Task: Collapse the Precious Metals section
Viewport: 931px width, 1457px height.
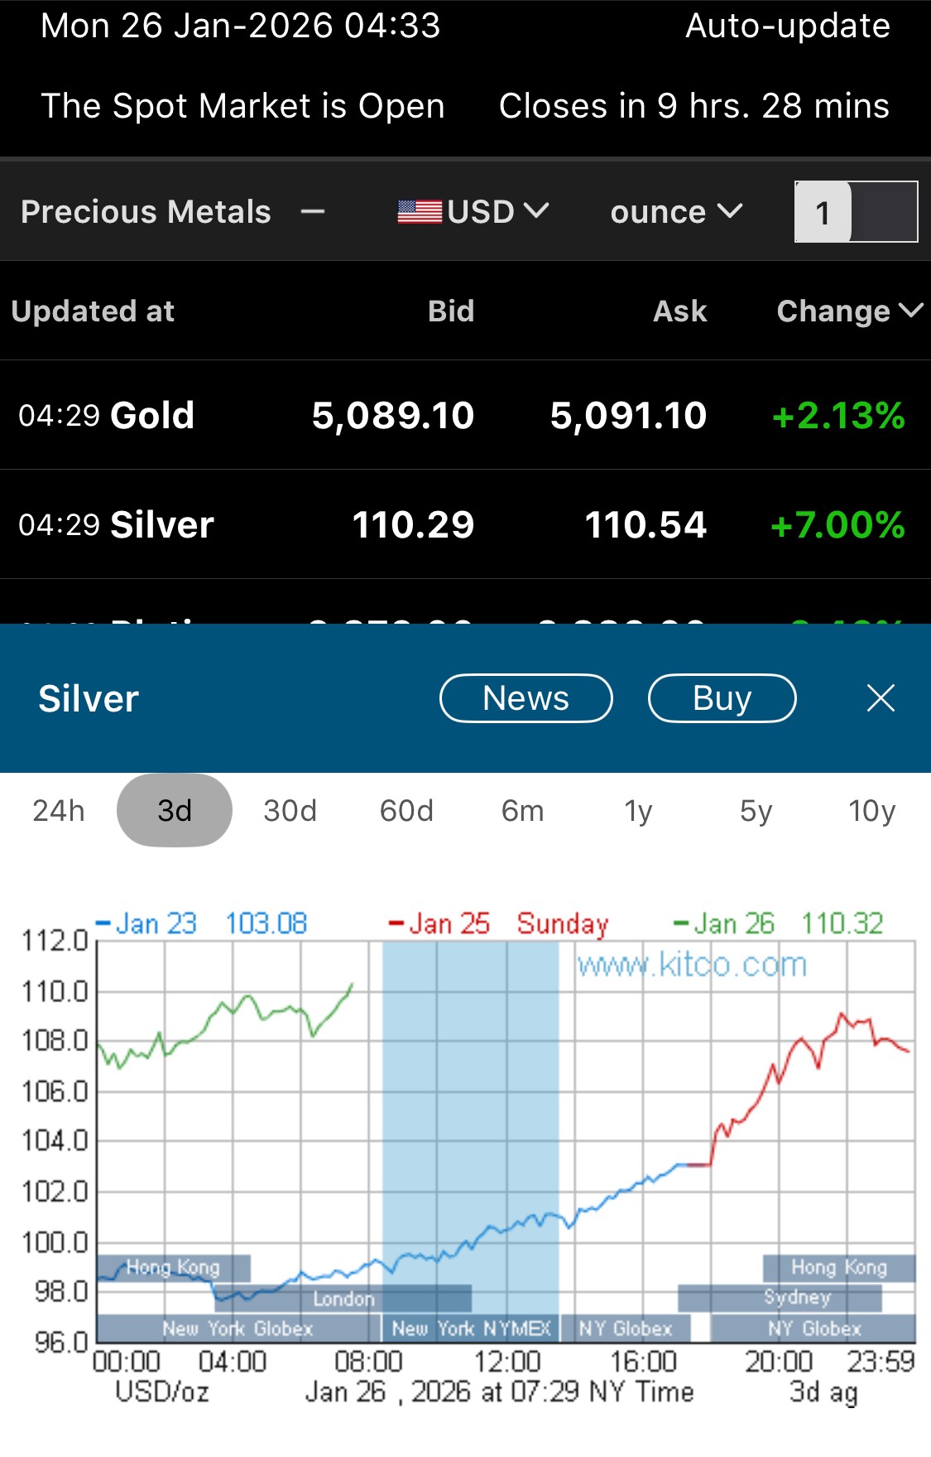Action: click(312, 212)
